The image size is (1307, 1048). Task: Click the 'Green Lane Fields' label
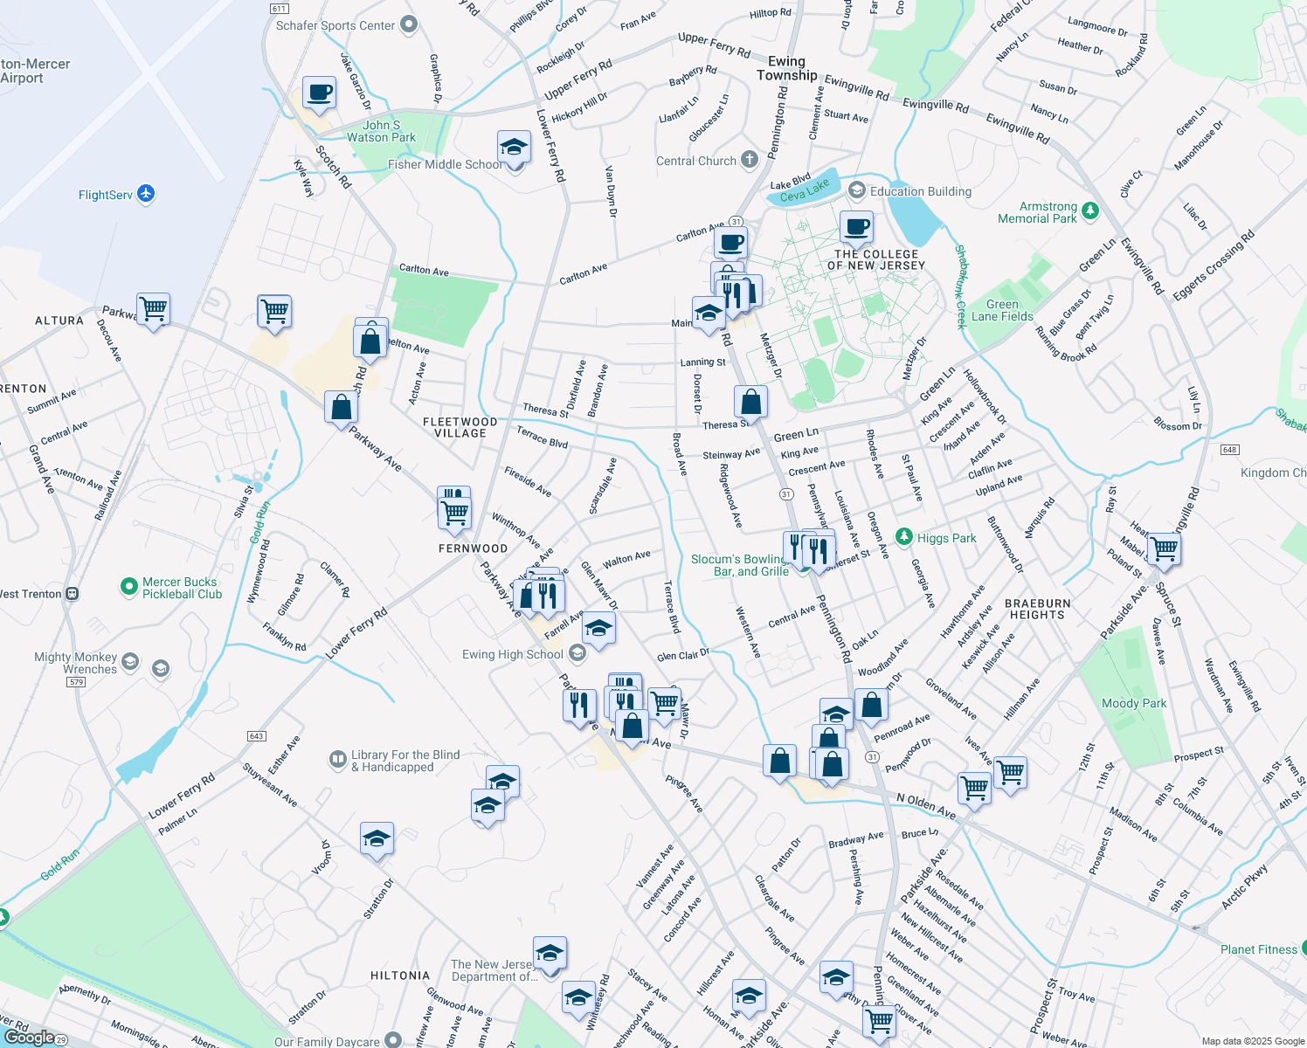coord(1002,310)
